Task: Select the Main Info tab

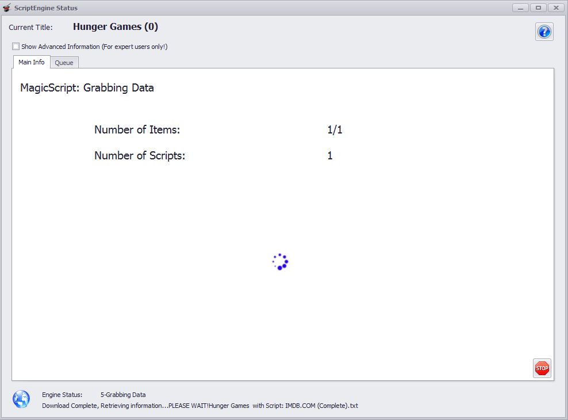Action: pos(31,62)
